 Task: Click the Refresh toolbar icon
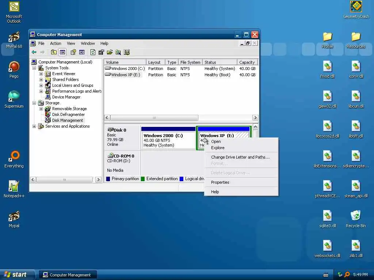(x=93, y=52)
